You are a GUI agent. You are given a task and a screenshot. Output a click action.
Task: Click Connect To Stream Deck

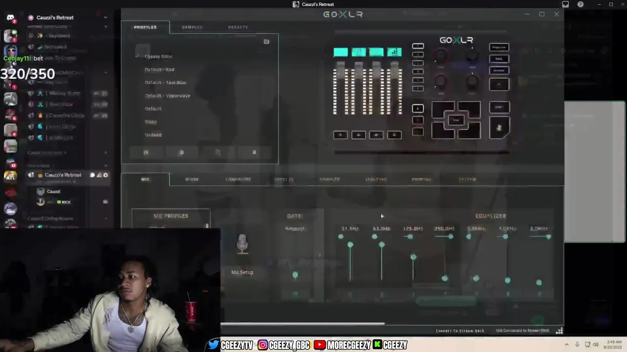(x=460, y=331)
